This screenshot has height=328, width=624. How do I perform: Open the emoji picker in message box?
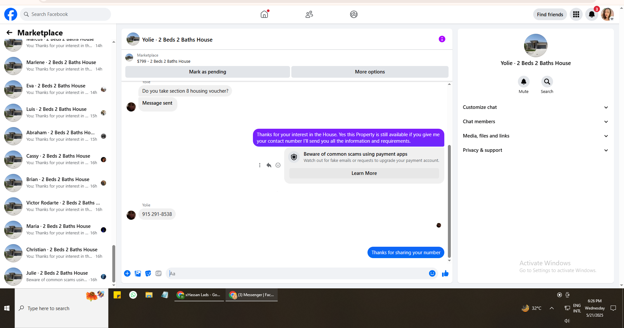432,273
